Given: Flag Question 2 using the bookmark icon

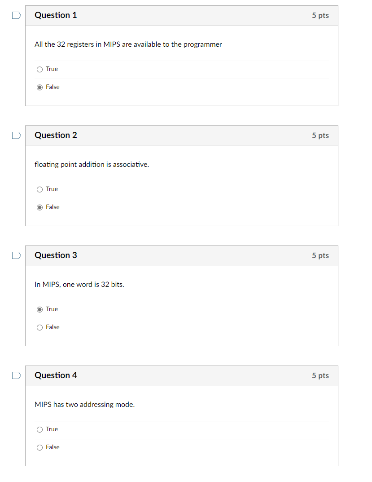Looking at the screenshot, I should click(16, 135).
